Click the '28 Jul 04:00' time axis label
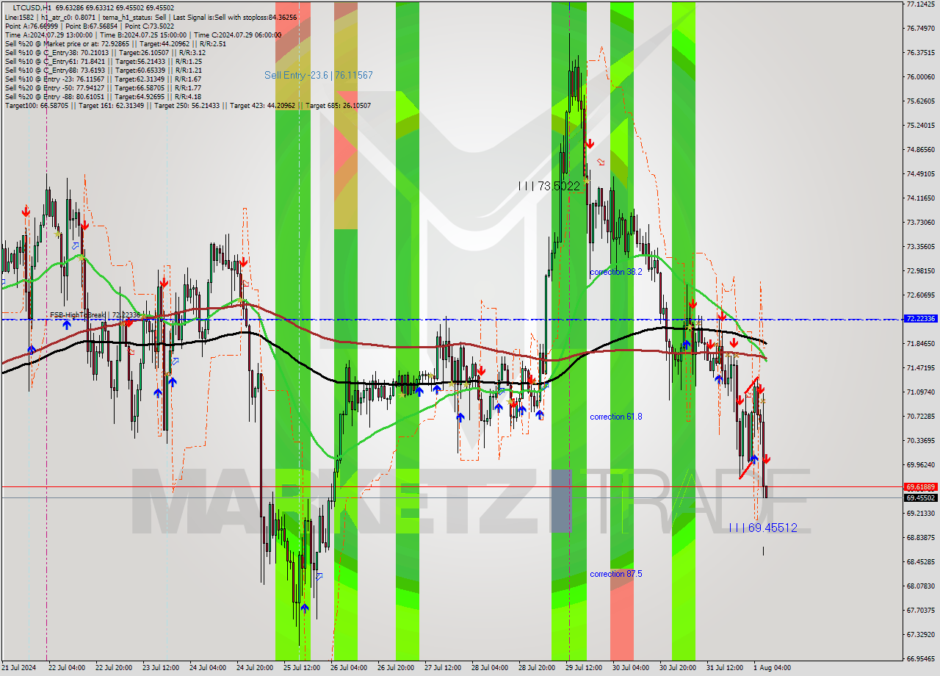Screen dimensions: 940x676 (490, 668)
